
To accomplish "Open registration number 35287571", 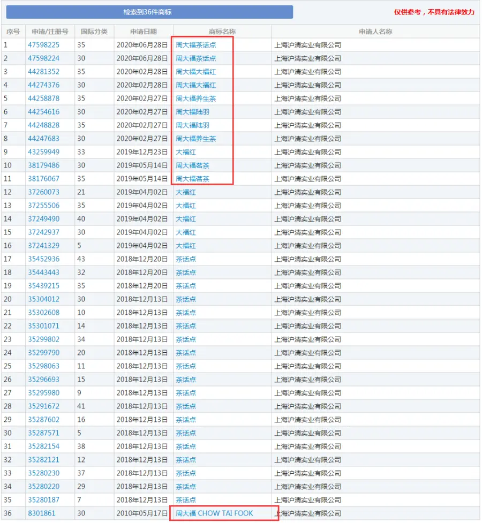I will click(x=44, y=433).
